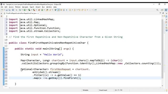Viewport: 168px width, 94px height.
Task: Click the editor scrollbar down arrow
Action: click(x=162, y=86)
